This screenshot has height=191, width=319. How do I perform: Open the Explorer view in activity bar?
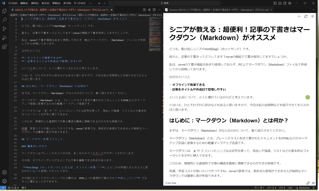click(x=4, y=11)
